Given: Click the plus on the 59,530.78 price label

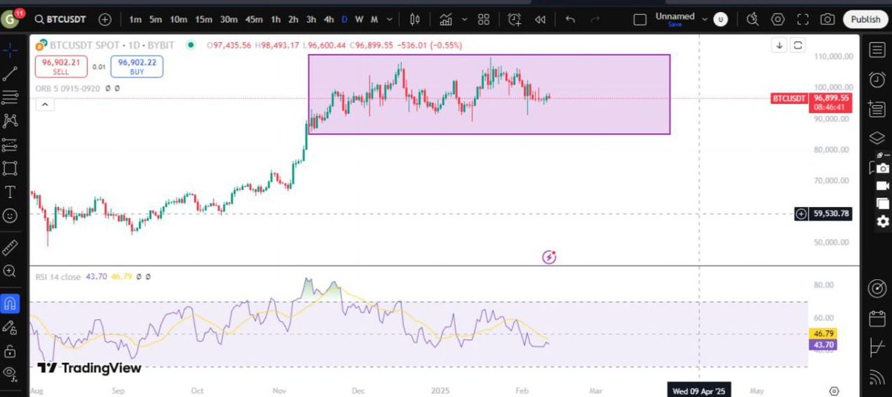Looking at the screenshot, I should point(801,214).
